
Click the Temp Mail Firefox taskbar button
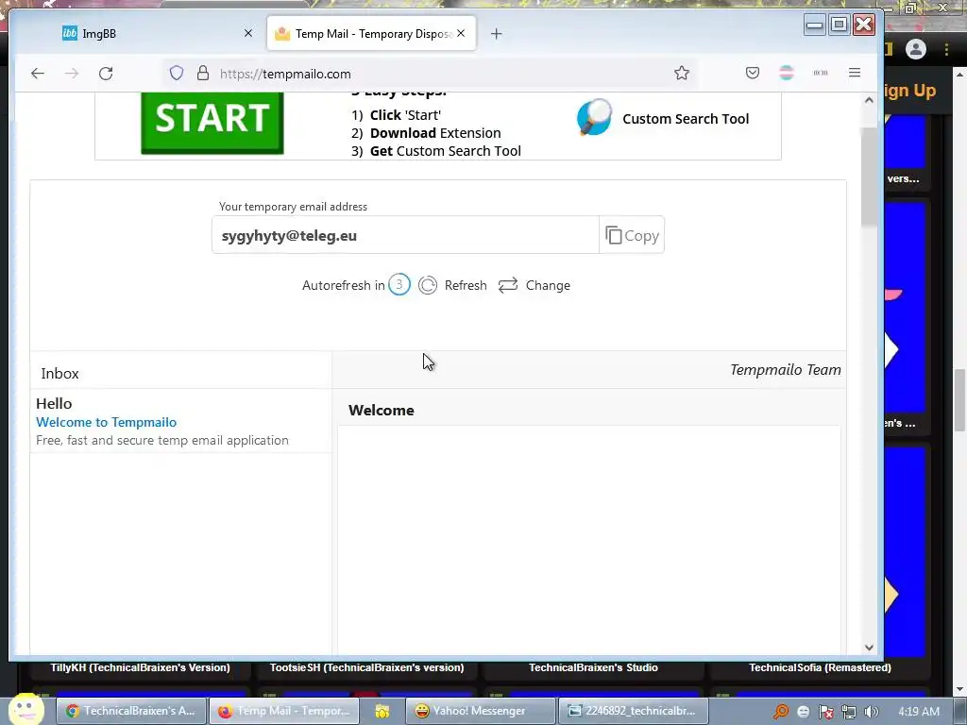click(283, 711)
